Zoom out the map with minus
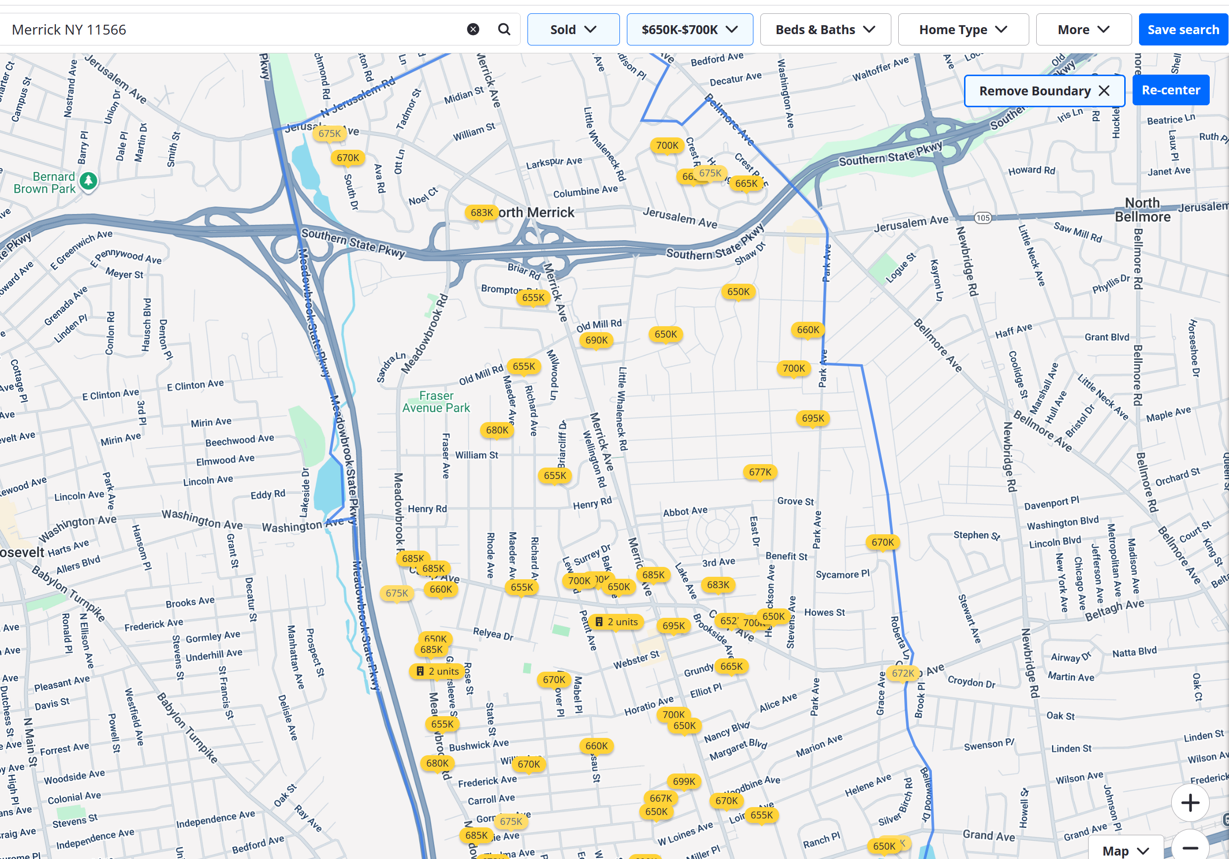The width and height of the screenshot is (1229, 859). [1190, 848]
